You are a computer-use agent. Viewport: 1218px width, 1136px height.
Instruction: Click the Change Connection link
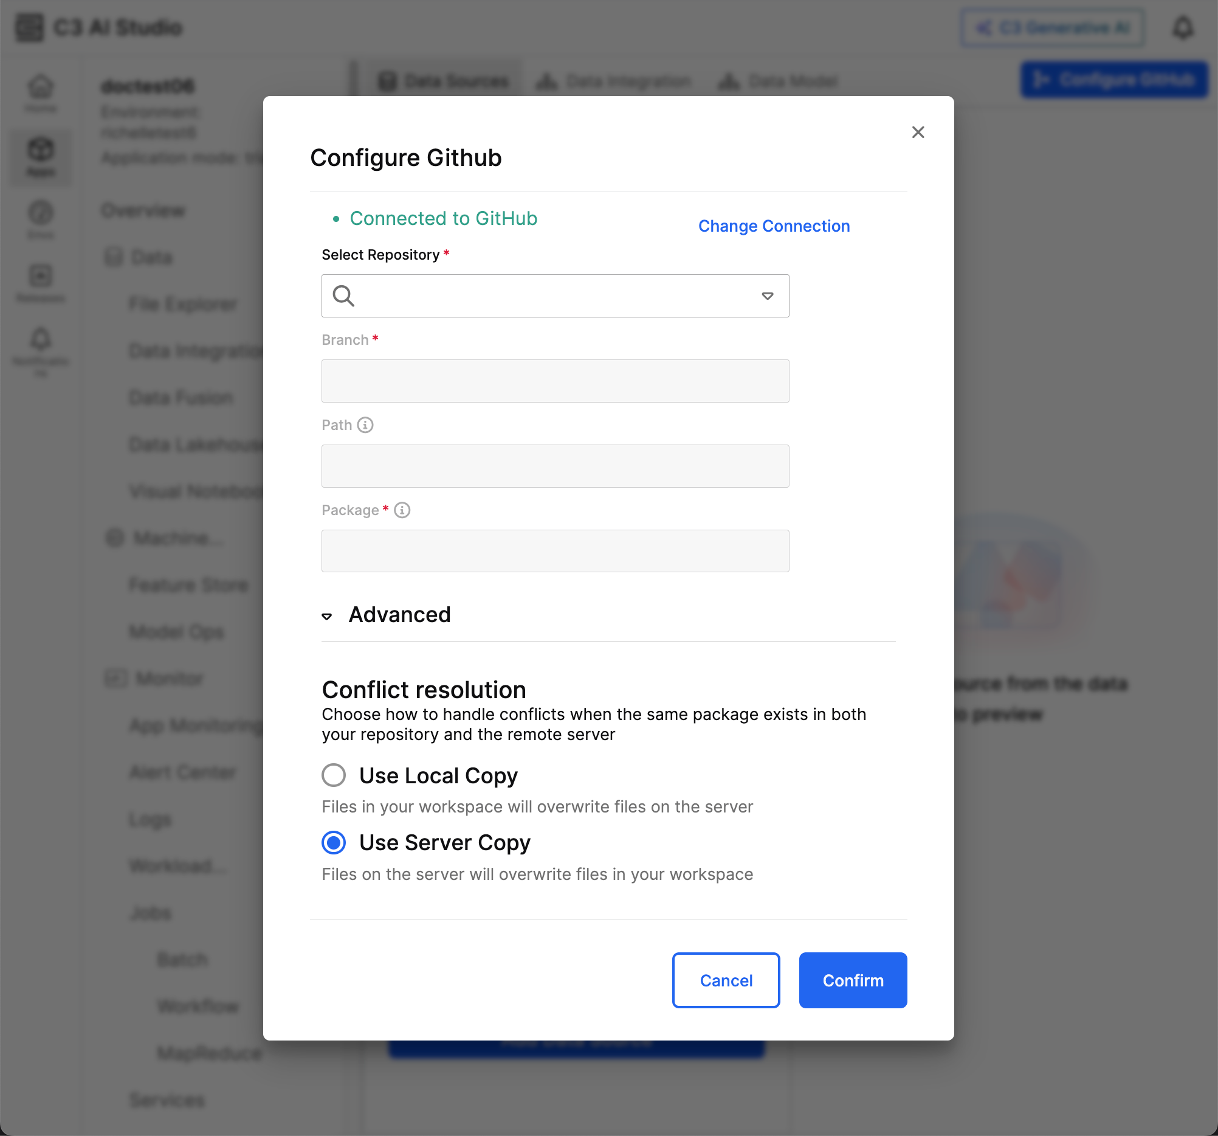[x=774, y=226]
